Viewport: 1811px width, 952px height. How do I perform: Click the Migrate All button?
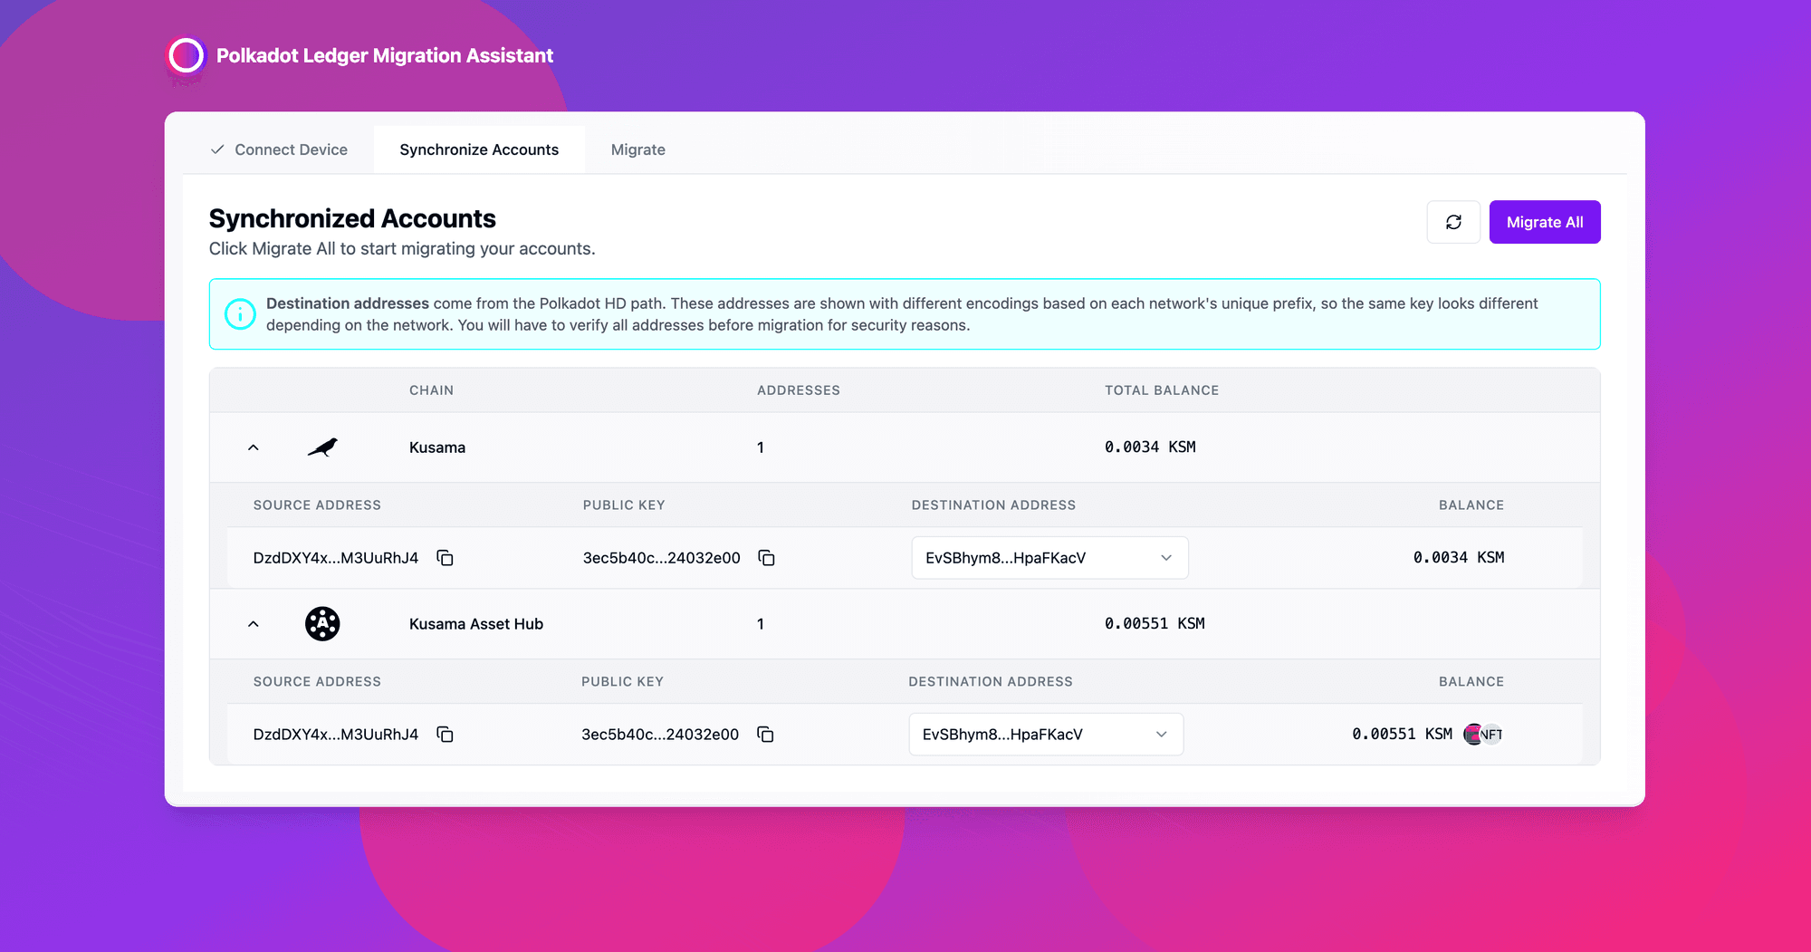click(x=1545, y=222)
